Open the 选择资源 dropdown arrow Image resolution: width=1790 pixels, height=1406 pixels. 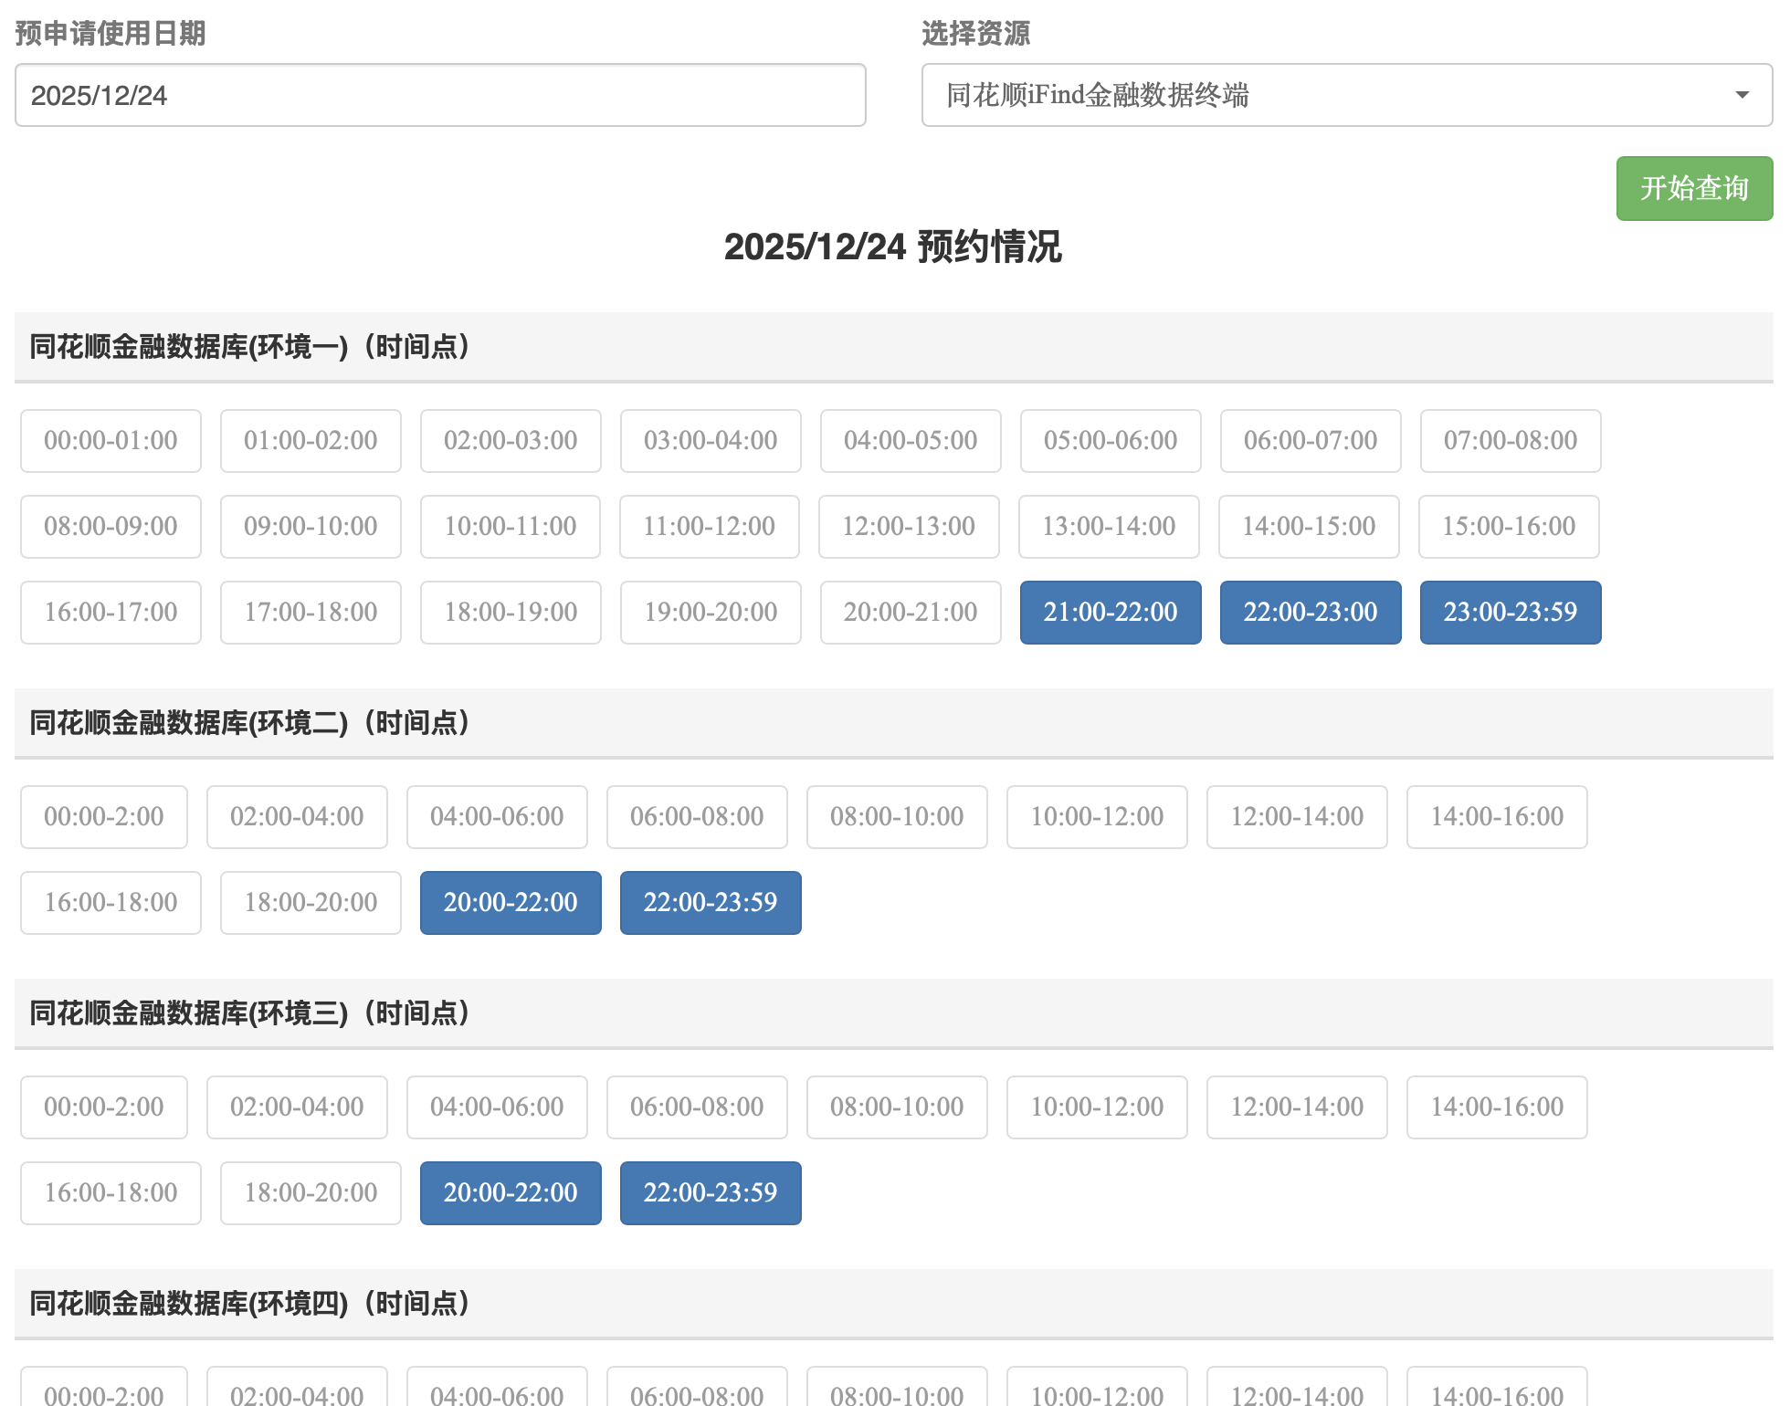click(x=1742, y=95)
